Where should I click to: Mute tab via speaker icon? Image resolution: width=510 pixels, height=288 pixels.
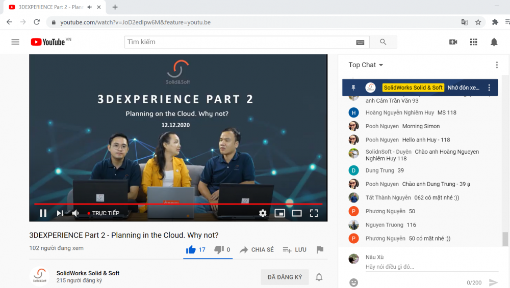click(x=89, y=7)
